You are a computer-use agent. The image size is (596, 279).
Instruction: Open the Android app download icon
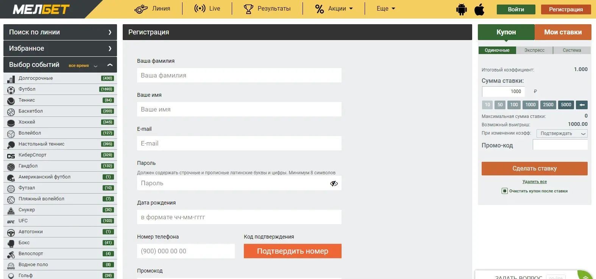pos(461,9)
